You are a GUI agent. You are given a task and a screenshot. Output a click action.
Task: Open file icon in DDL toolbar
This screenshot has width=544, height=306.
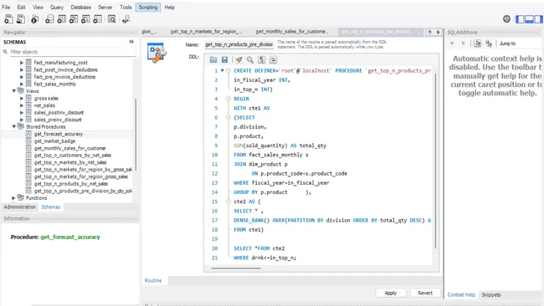point(213,60)
